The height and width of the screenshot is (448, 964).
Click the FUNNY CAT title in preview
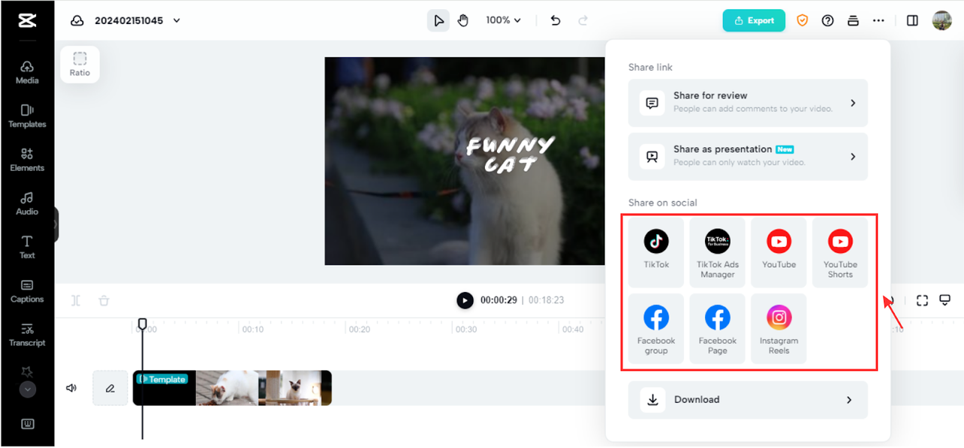[510, 154]
